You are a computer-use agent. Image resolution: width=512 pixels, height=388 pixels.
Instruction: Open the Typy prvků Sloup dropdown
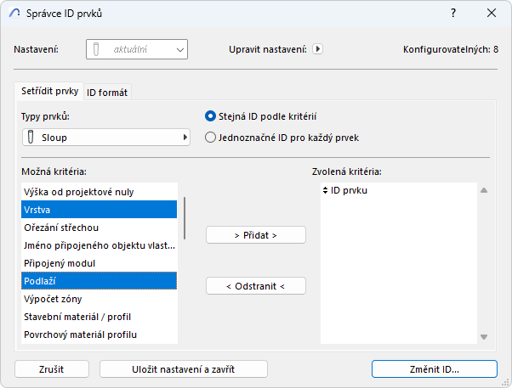105,137
